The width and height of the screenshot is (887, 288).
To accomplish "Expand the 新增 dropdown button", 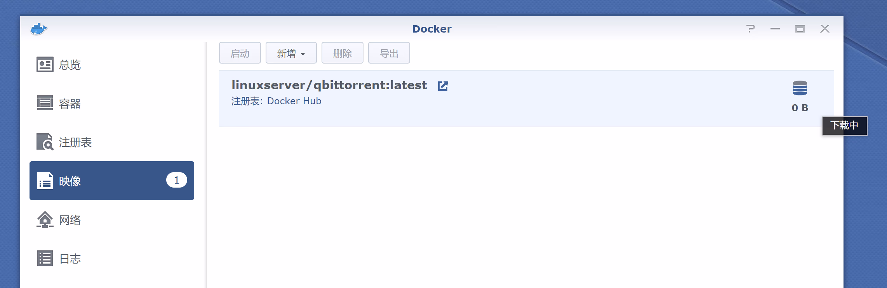I will [291, 53].
